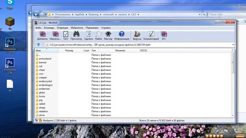The height and width of the screenshot is (138, 246).
Task: Select the armorstand folder
Action: (45, 59)
